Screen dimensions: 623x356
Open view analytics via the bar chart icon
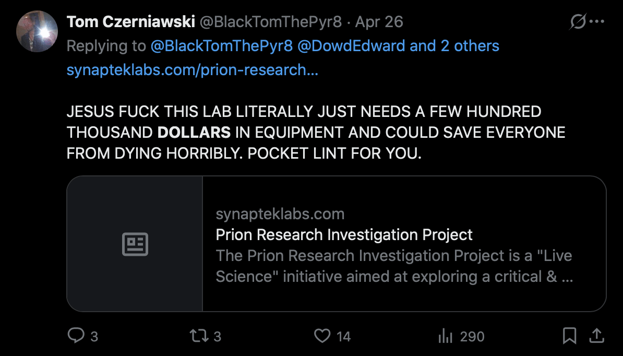(445, 336)
